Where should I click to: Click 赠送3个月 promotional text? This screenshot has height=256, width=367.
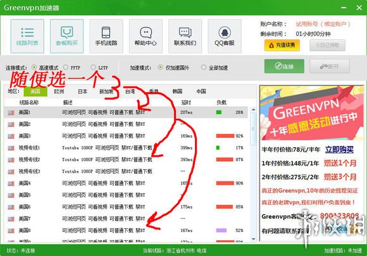coord(340,177)
